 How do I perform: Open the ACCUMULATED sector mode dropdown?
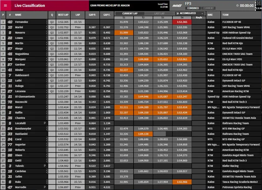tap(190, 13)
